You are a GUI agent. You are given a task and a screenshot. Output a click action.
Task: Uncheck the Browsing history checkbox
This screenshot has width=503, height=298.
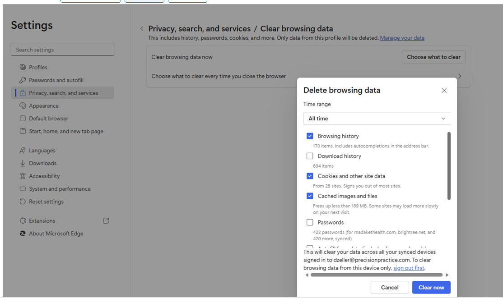click(310, 136)
